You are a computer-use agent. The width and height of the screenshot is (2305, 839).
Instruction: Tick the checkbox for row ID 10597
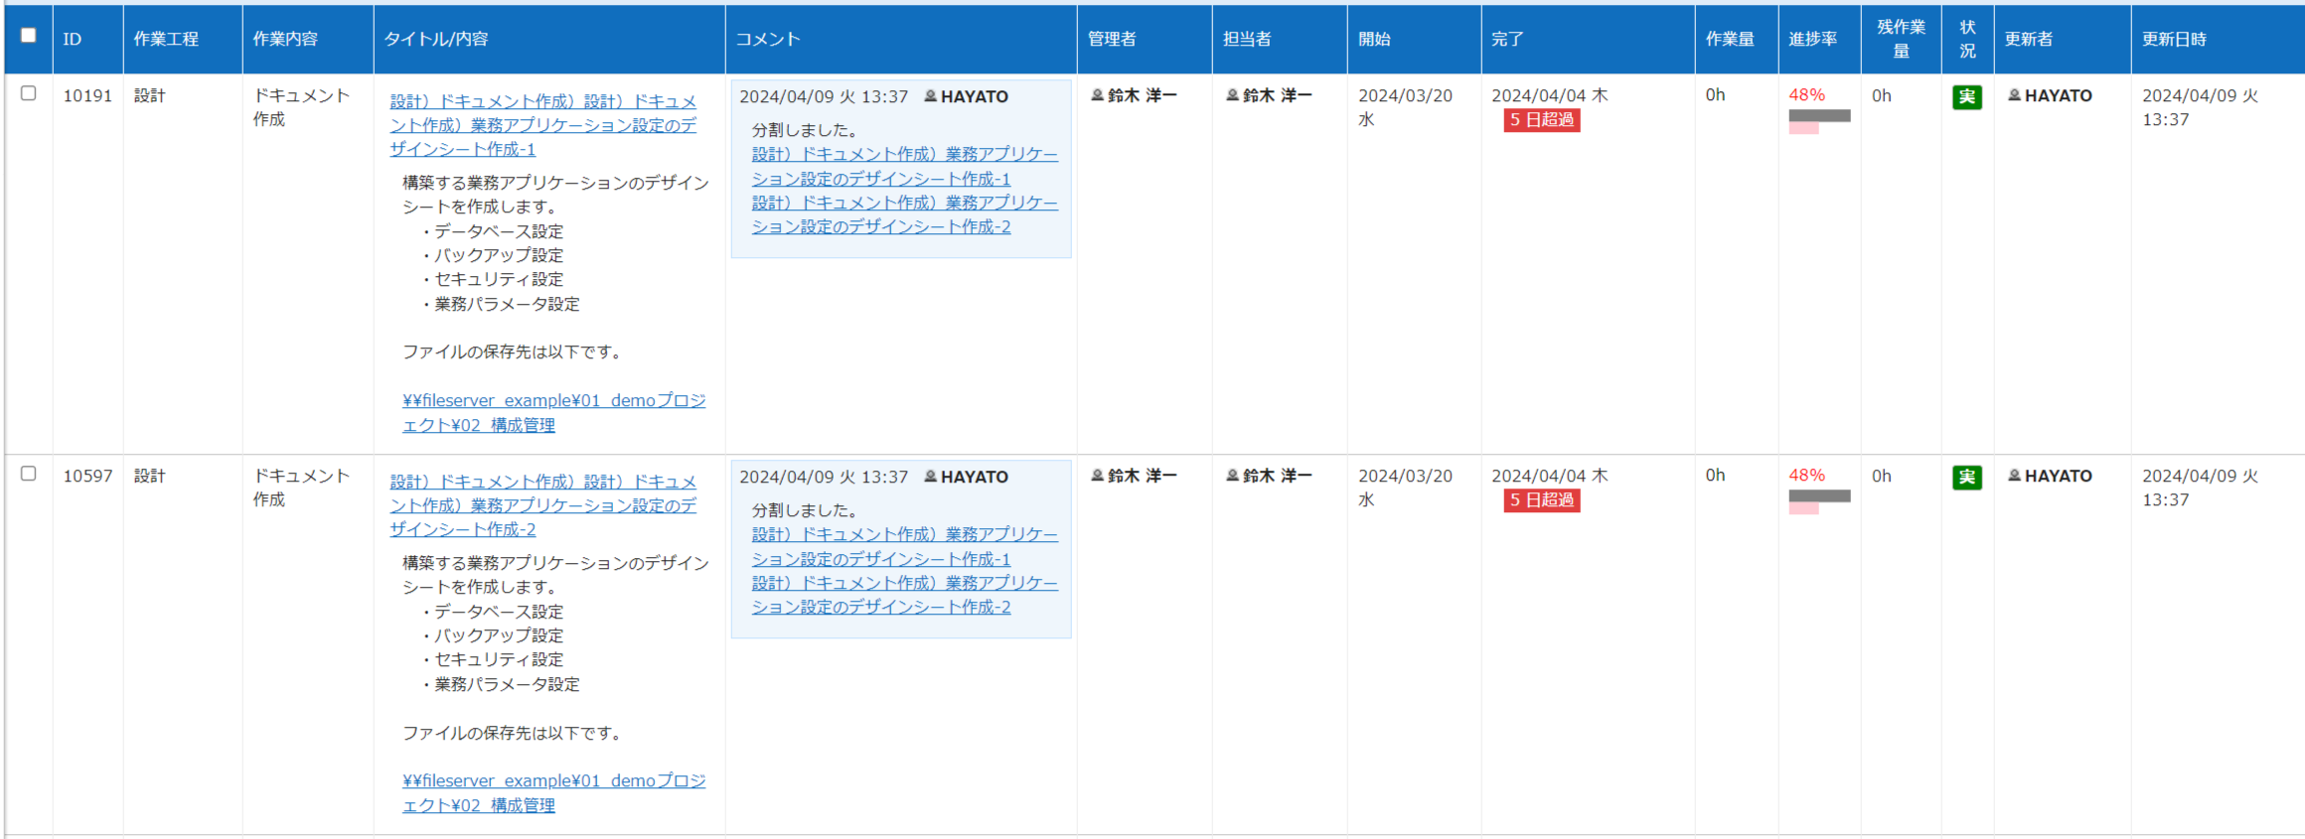(29, 474)
